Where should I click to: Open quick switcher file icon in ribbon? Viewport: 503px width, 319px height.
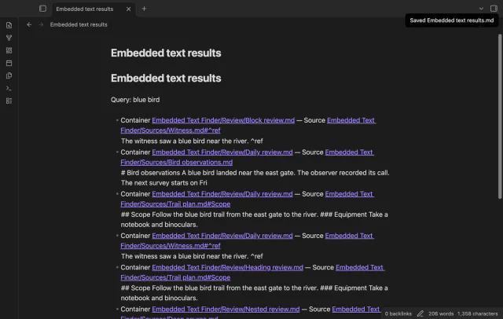click(9, 25)
